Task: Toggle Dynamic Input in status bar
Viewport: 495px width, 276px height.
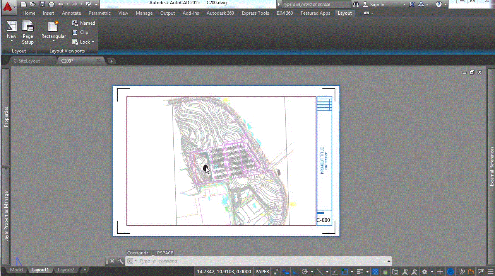Action: (x=285, y=272)
